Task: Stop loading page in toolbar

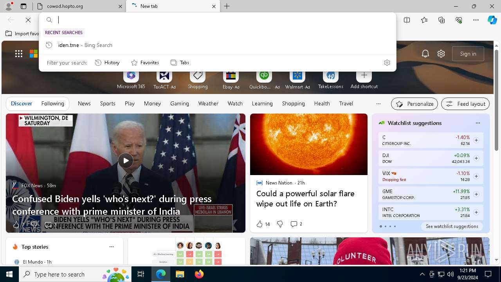Action: 28,20
